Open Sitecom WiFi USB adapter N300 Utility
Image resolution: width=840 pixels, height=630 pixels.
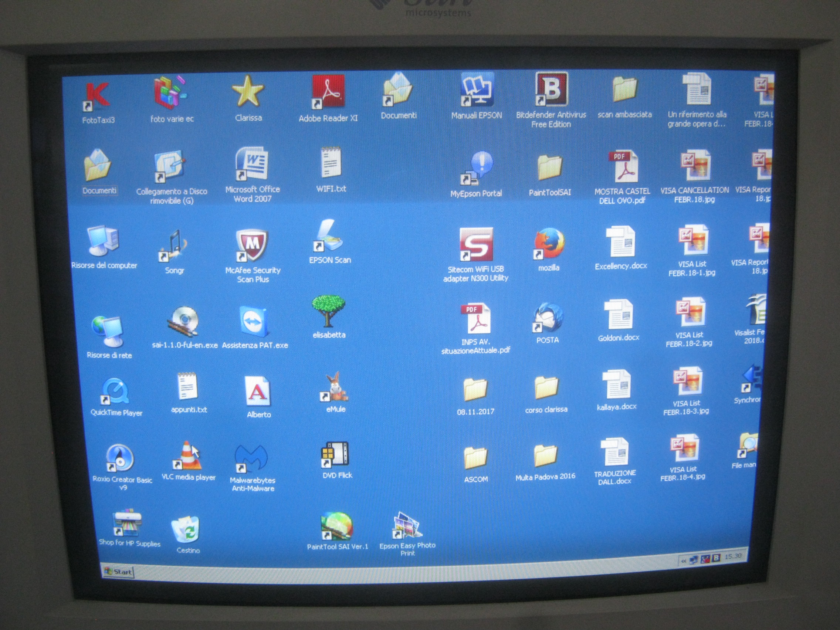pos(476,244)
